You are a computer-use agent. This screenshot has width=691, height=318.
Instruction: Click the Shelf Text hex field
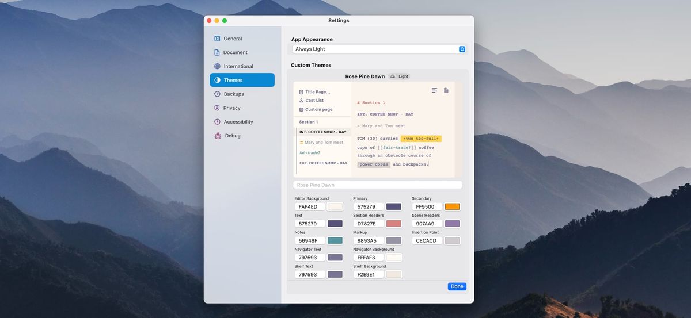pyautogui.click(x=310, y=274)
